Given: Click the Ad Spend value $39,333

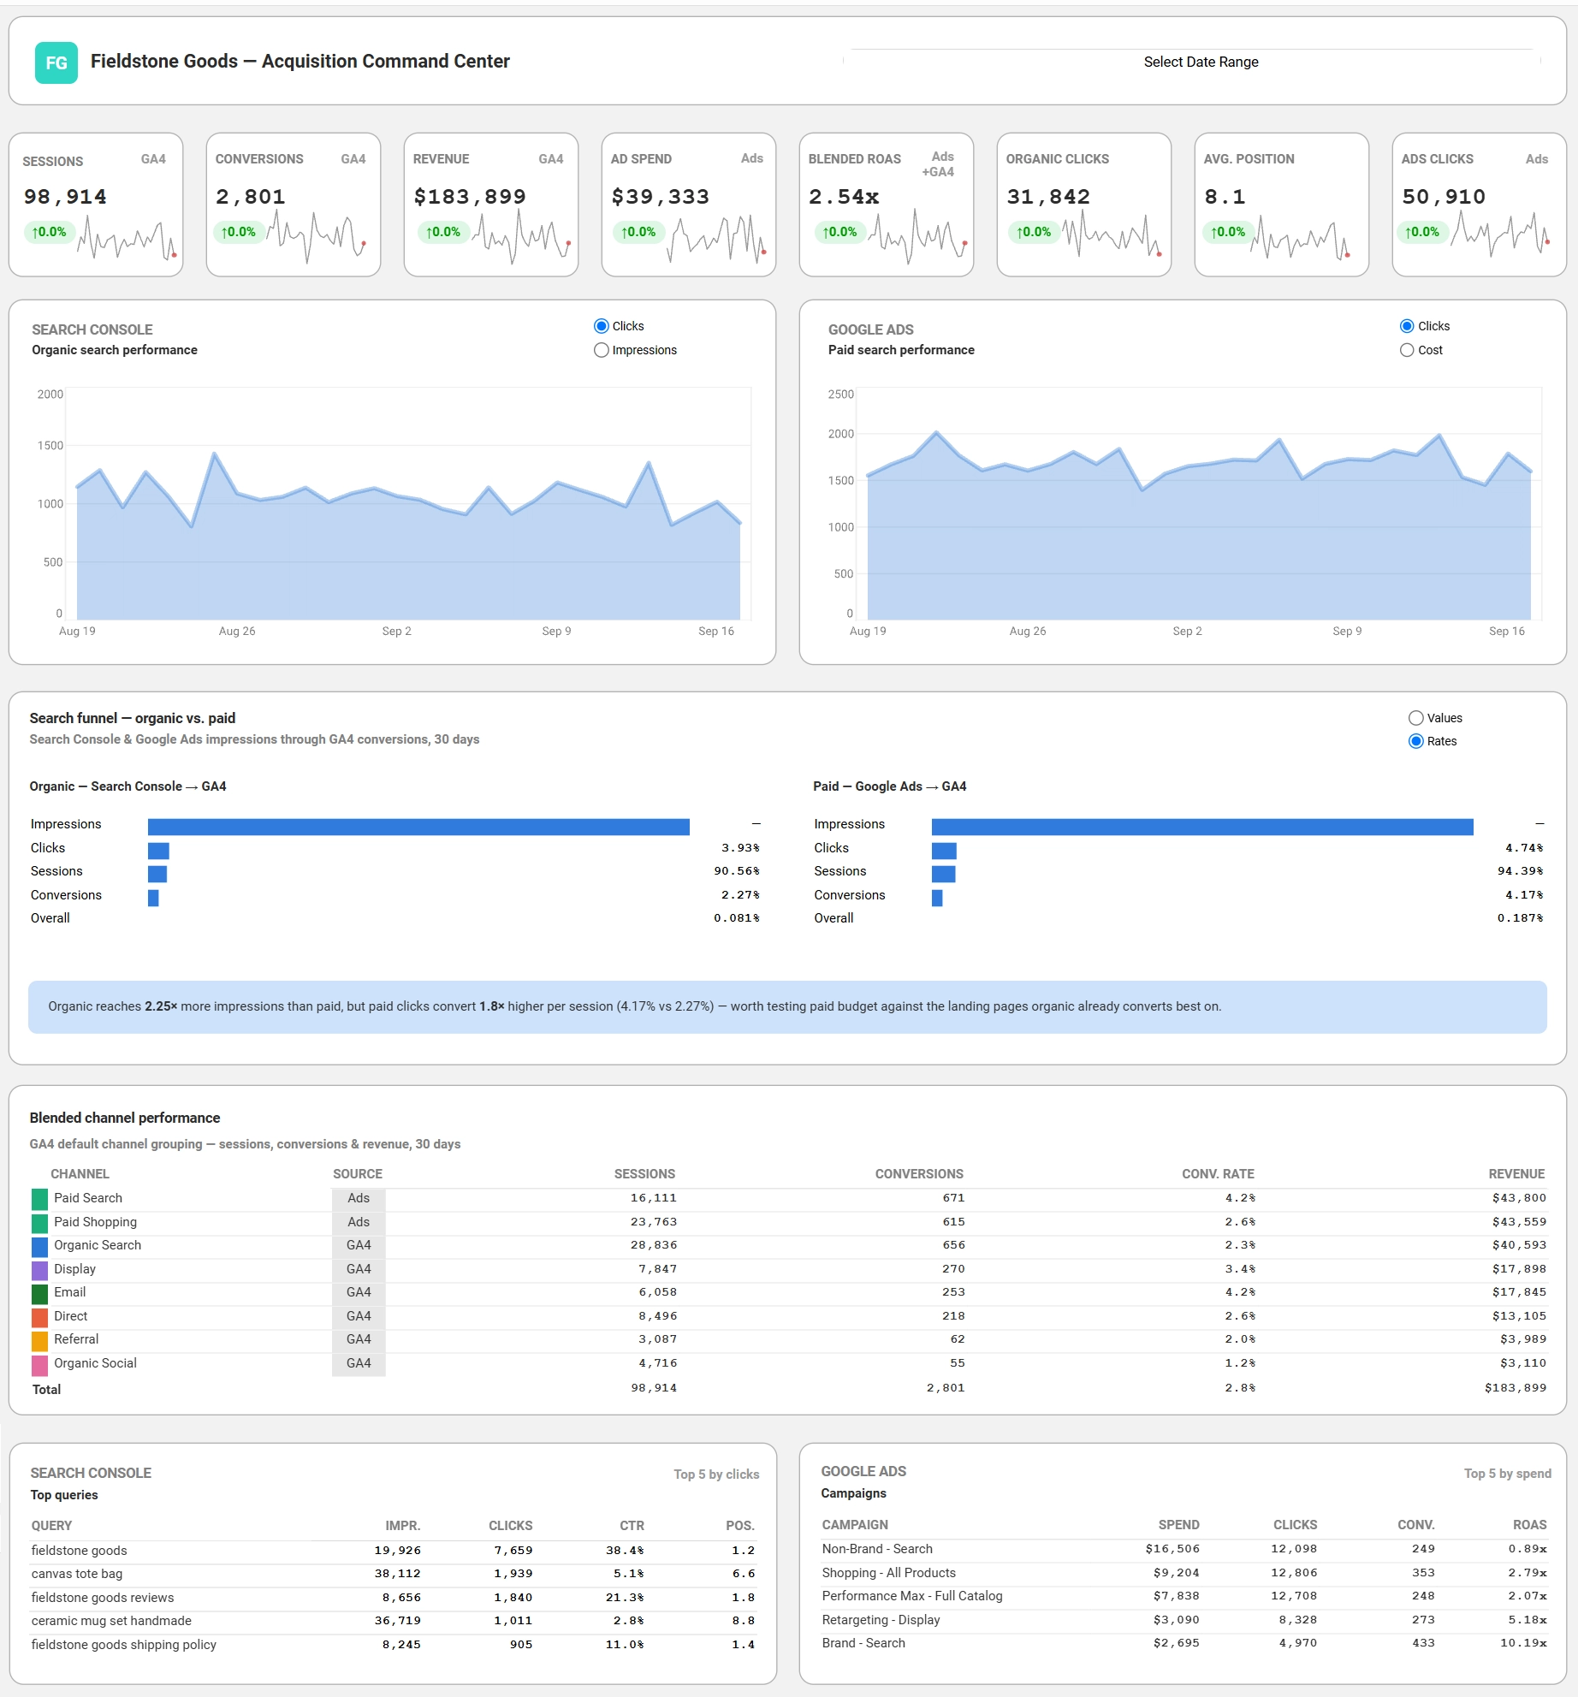Looking at the screenshot, I should point(661,197).
